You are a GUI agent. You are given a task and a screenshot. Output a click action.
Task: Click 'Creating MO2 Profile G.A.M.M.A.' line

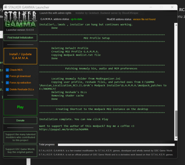click(x=75, y=52)
